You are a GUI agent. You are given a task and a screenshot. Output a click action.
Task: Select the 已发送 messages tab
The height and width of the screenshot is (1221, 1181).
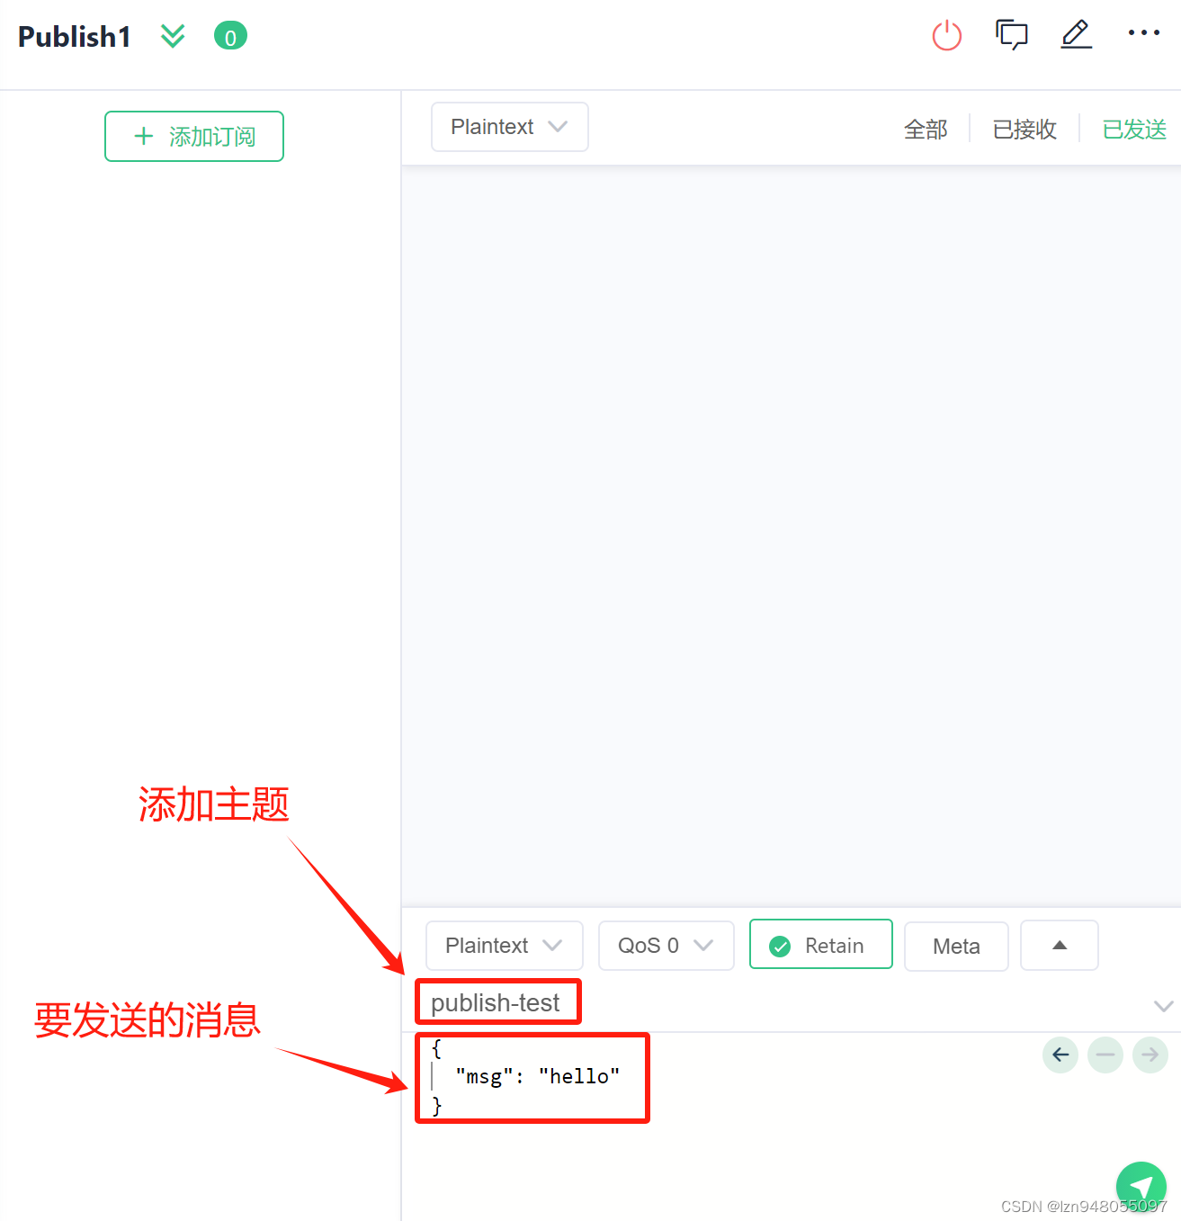click(1134, 130)
